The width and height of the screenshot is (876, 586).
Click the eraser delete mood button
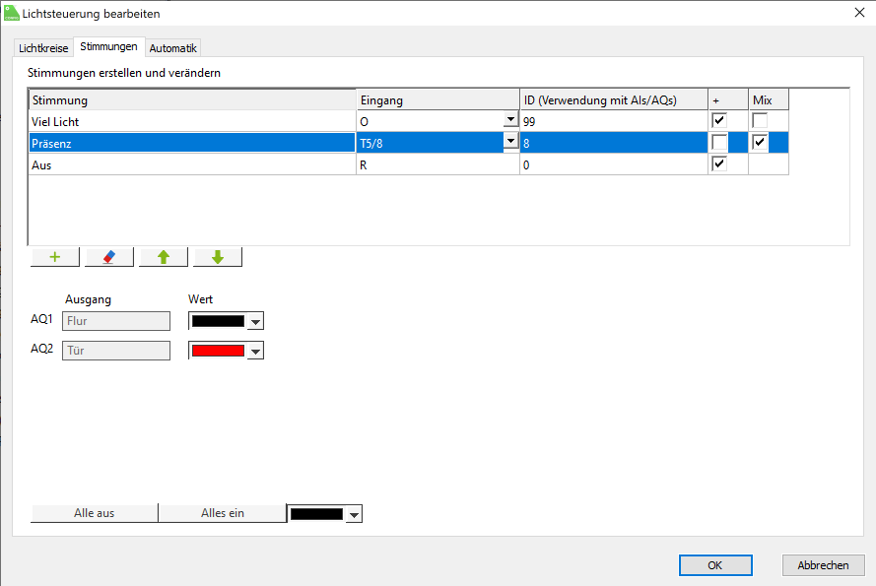coord(109,257)
